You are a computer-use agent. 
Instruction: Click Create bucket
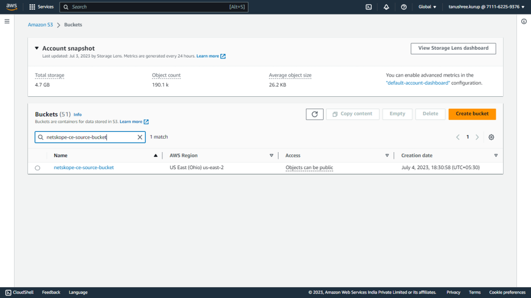[472, 114]
